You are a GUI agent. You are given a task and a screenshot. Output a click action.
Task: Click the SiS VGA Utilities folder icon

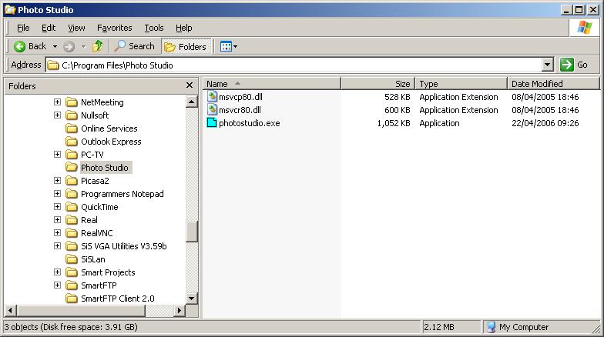pos(72,246)
